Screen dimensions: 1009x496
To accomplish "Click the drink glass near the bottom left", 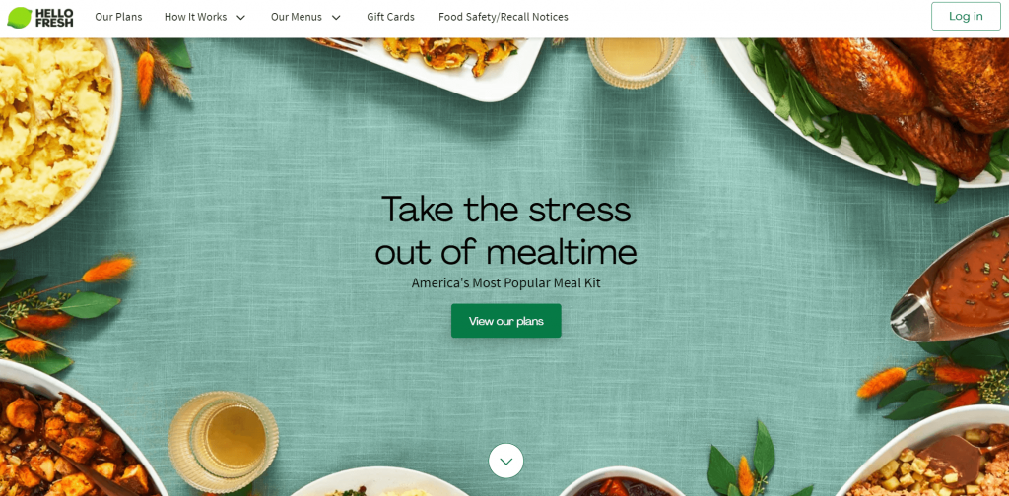I will coord(224,442).
